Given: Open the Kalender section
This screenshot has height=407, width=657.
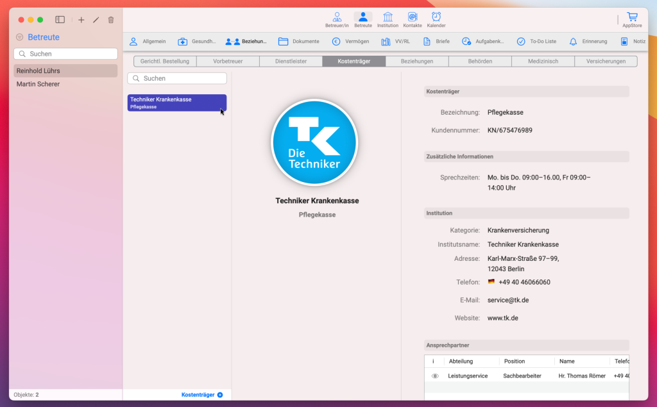Looking at the screenshot, I should (x=436, y=20).
